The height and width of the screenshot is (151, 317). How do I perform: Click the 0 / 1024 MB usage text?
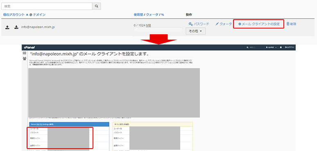coord(143,25)
